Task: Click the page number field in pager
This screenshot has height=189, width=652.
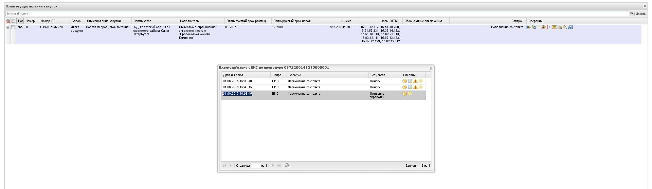Action: point(256,165)
